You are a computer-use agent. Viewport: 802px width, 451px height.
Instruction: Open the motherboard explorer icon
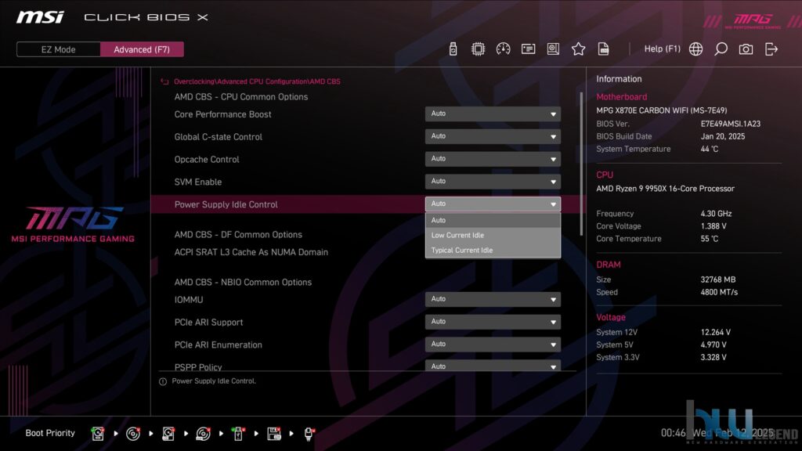click(553, 49)
